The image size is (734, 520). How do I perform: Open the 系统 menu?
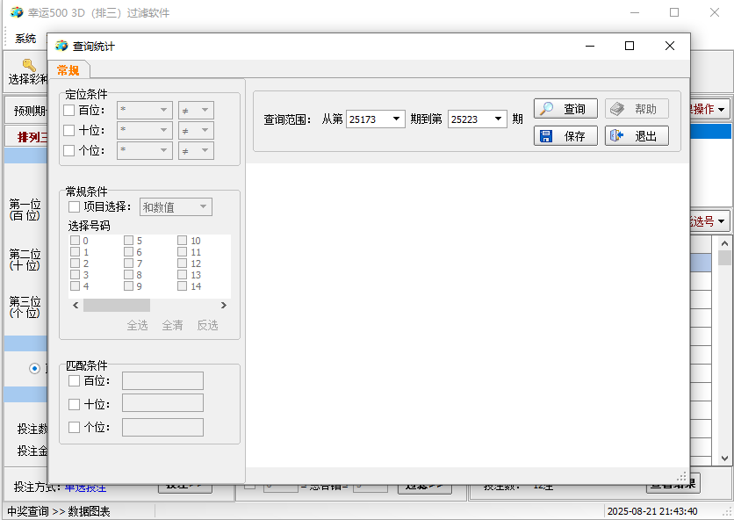(x=25, y=39)
